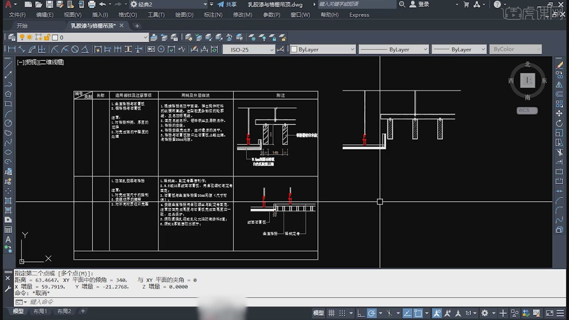The height and width of the screenshot is (320, 569).
Task: Toggle grid display in status bar
Action: [x=331, y=313]
